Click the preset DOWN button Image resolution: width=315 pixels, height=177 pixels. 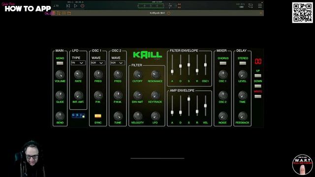coord(258,86)
